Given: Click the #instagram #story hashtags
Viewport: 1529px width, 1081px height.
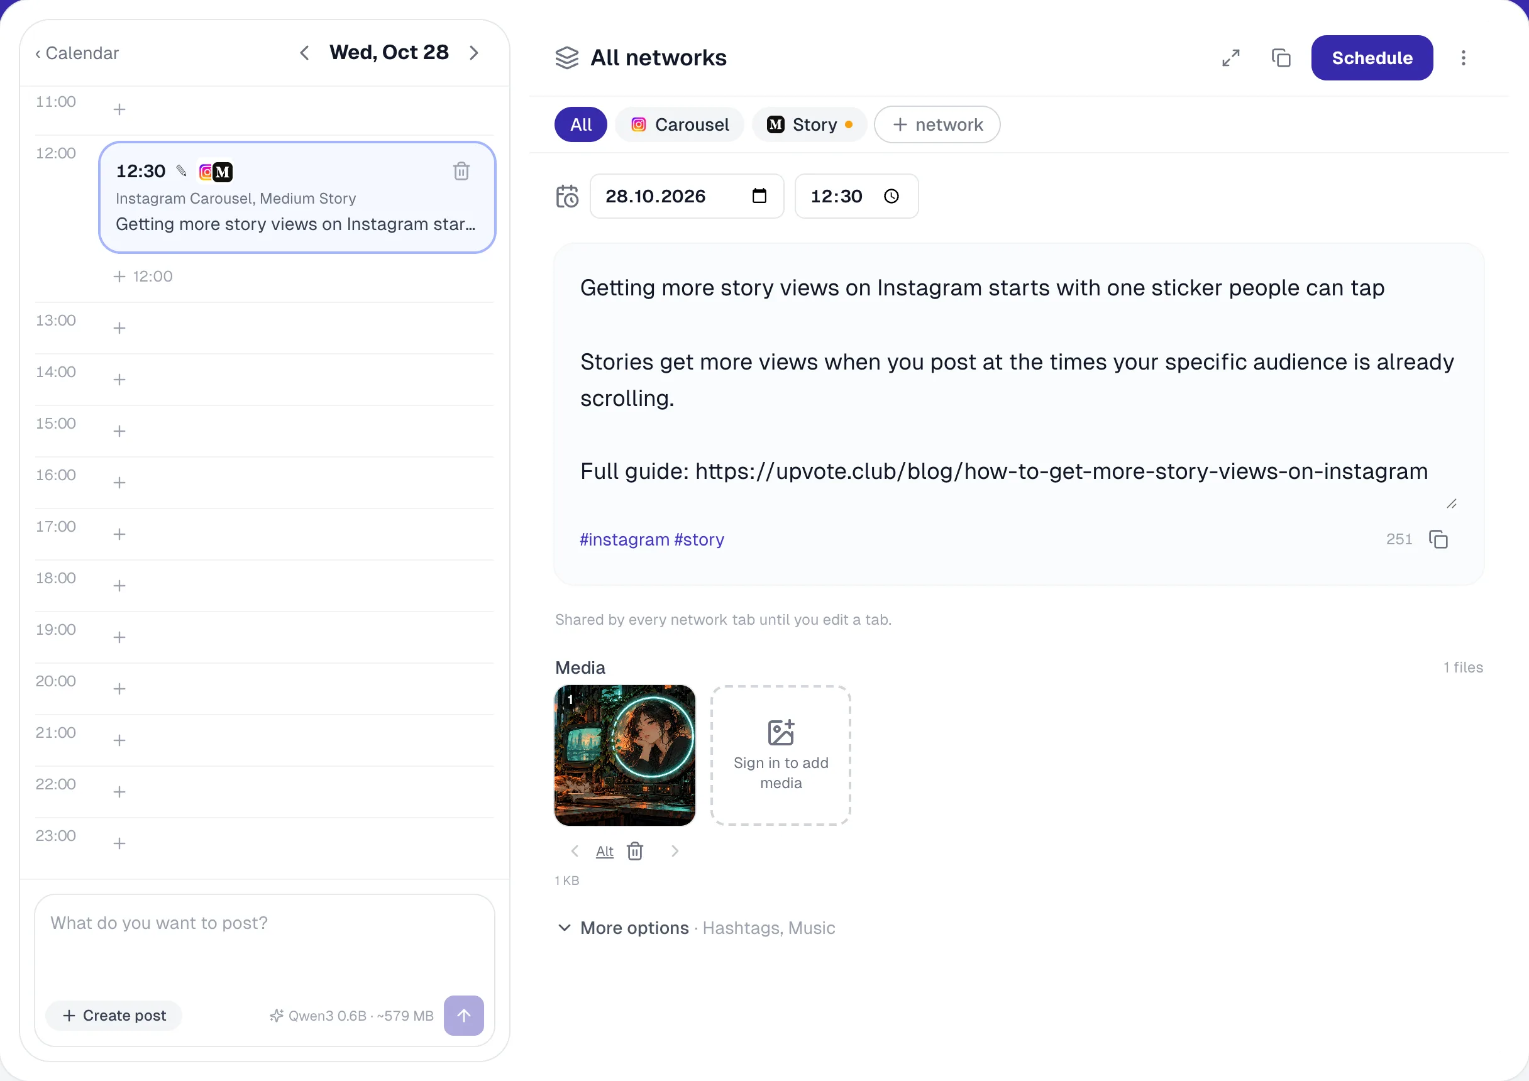Looking at the screenshot, I should pyautogui.click(x=651, y=539).
